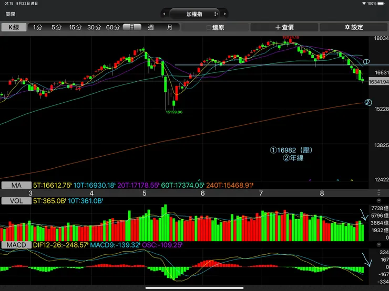
Task: Select month 3 on the time axis
Action: coord(30,193)
